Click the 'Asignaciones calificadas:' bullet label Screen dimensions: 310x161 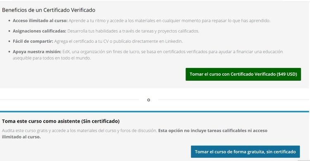(40, 31)
